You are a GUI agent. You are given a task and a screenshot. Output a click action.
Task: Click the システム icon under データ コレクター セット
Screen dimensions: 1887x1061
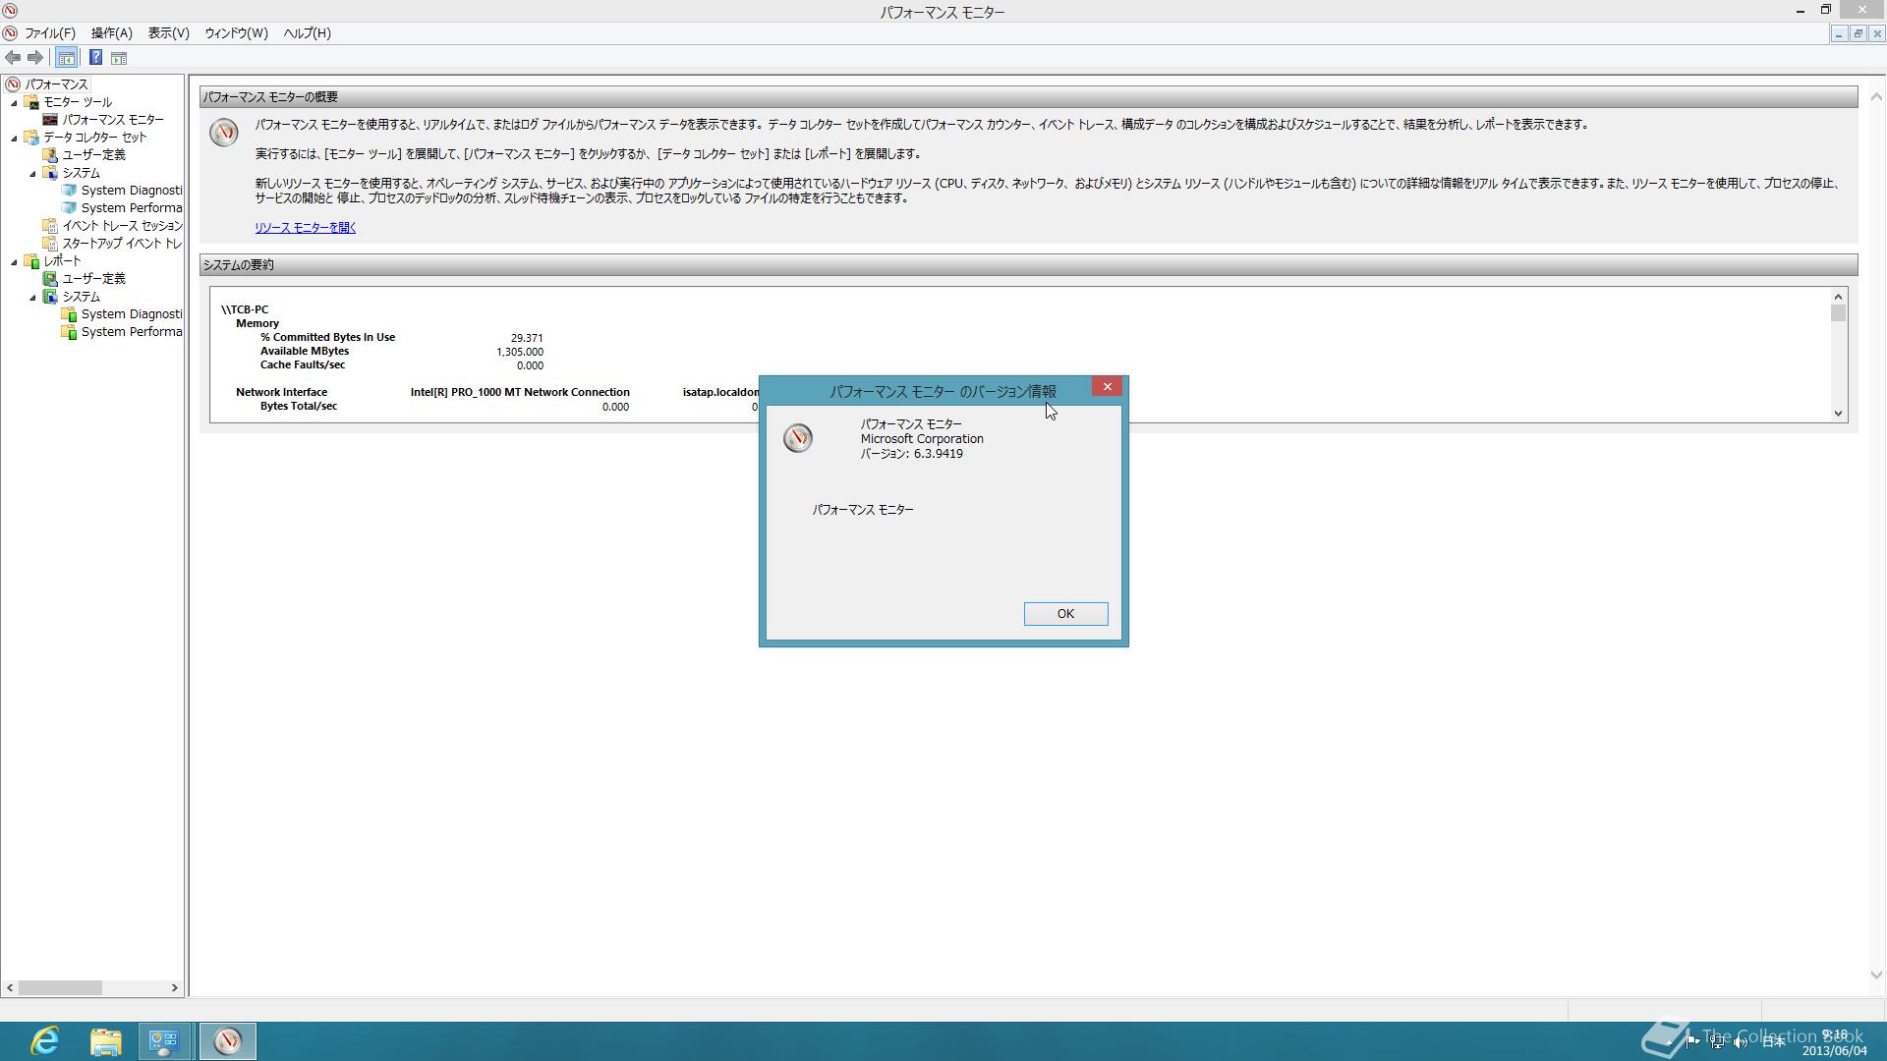click(x=50, y=173)
